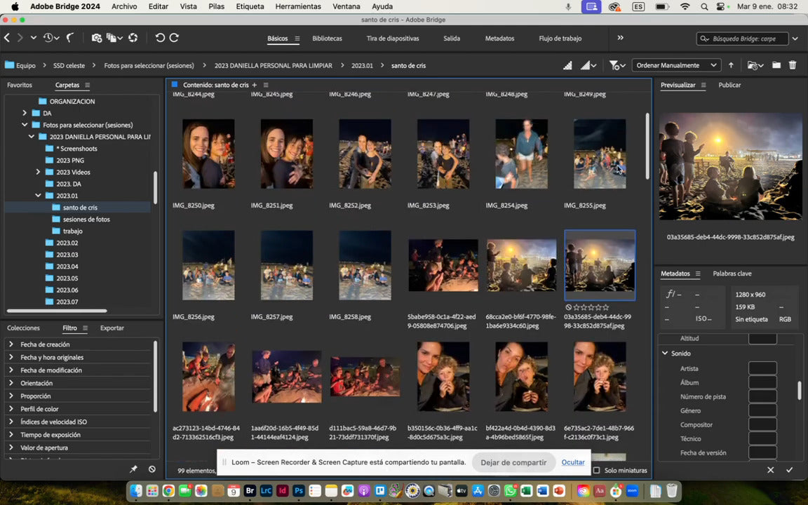Click the Ocultar link in Loom banner
Screen dimensions: 808x505
tap(573, 462)
